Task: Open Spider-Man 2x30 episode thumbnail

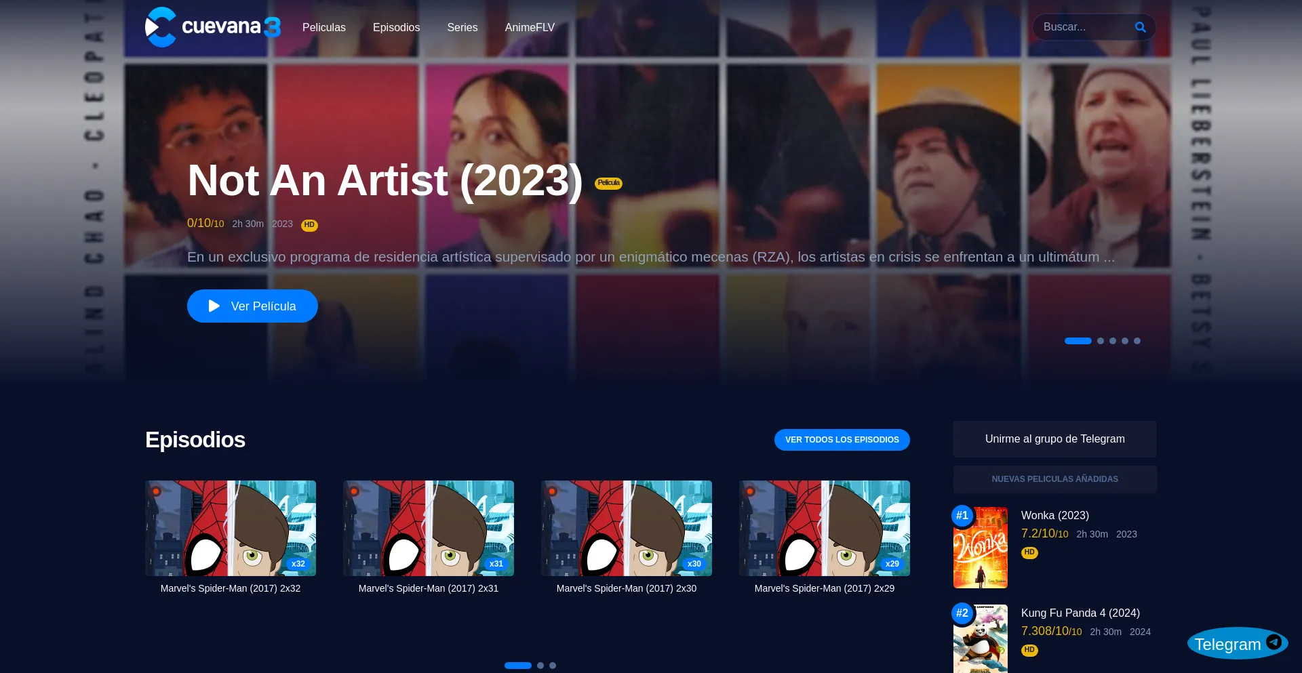Action: pos(627,528)
